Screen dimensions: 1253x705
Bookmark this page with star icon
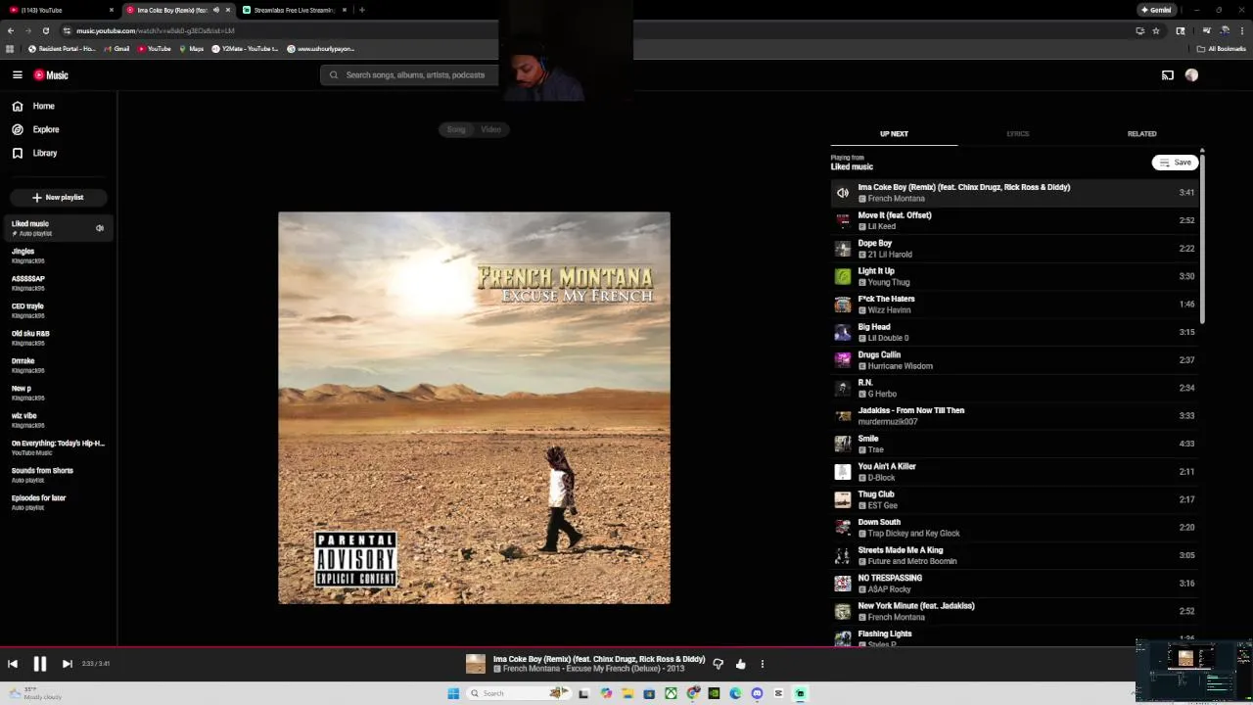tap(1156, 30)
